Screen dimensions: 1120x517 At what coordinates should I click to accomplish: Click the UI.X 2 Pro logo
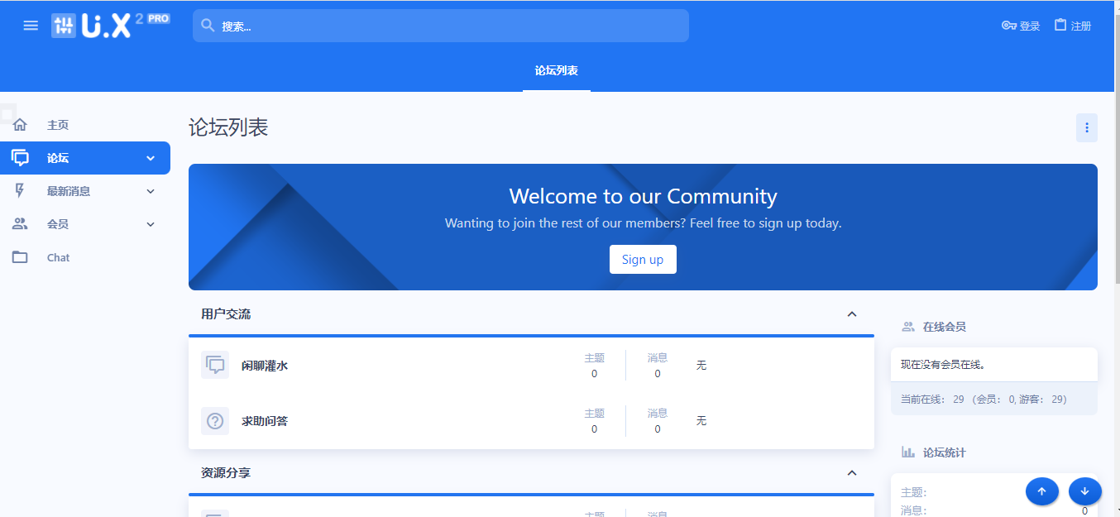click(110, 26)
